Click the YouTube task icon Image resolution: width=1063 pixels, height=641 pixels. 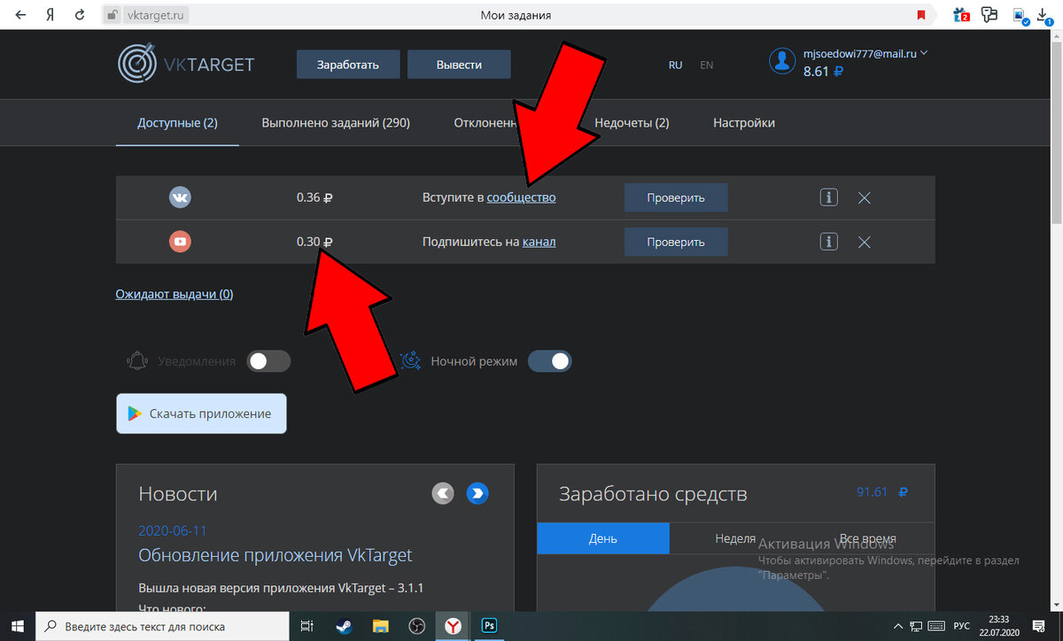pos(180,241)
